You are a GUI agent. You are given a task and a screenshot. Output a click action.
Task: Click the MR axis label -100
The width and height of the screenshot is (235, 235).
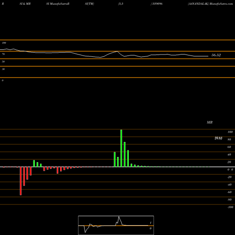[x=230, y=207]
